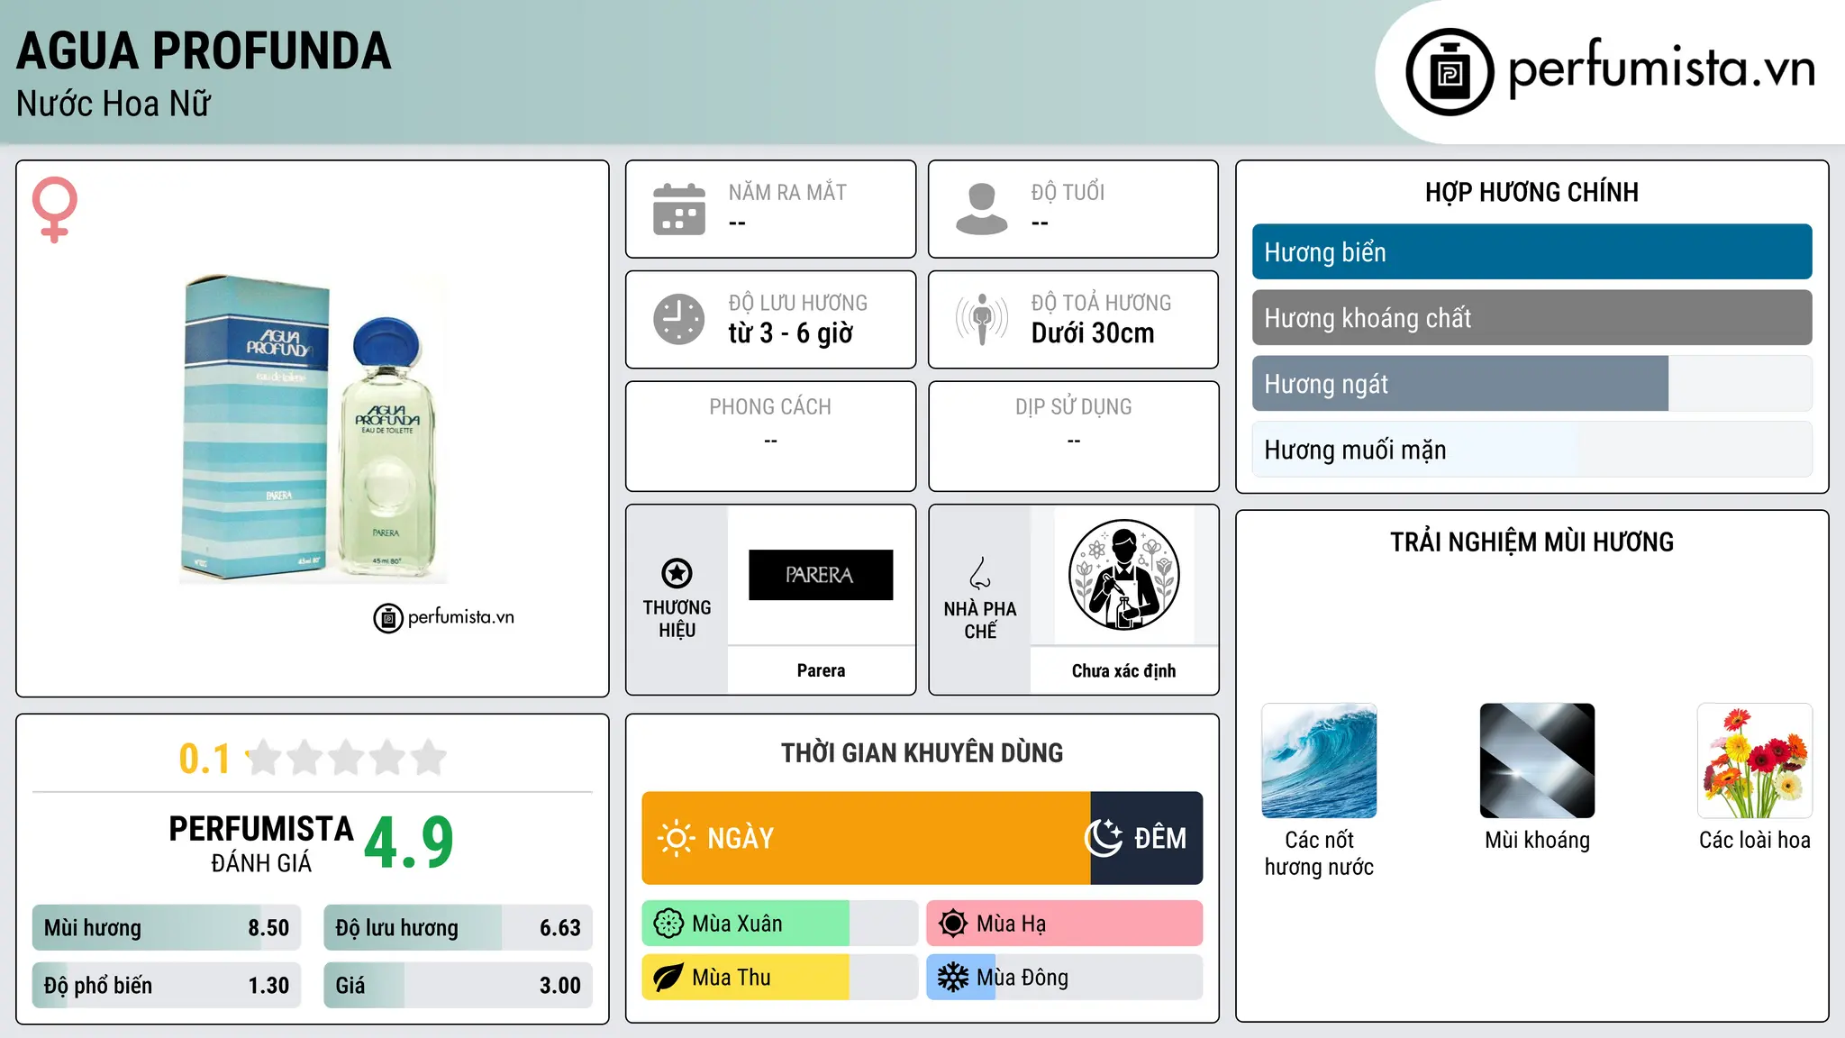The width and height of the screenshot is (1845, 1038).
Task: Click the pink female gender symbol
Action: click(x=54, y=209)
